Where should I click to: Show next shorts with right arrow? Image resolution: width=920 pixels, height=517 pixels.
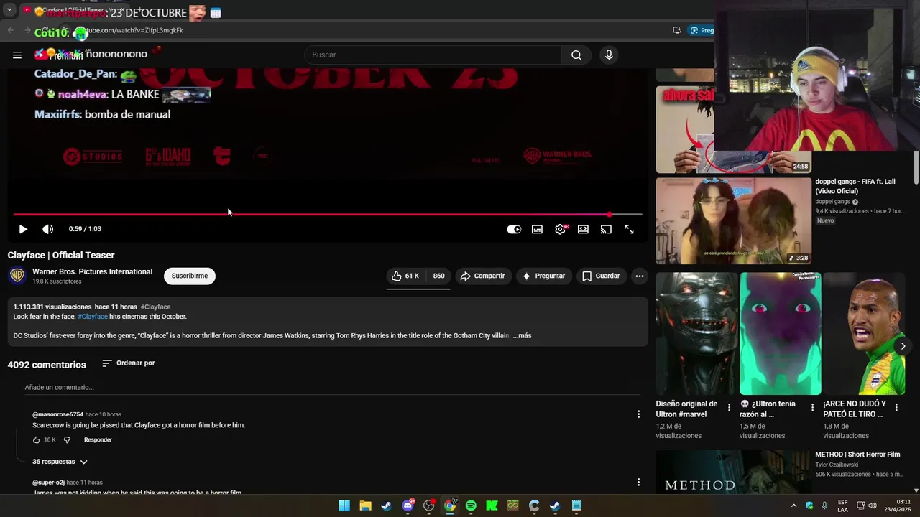903,346
